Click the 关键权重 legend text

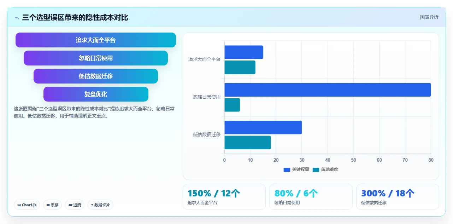click(x=301, y=170)
